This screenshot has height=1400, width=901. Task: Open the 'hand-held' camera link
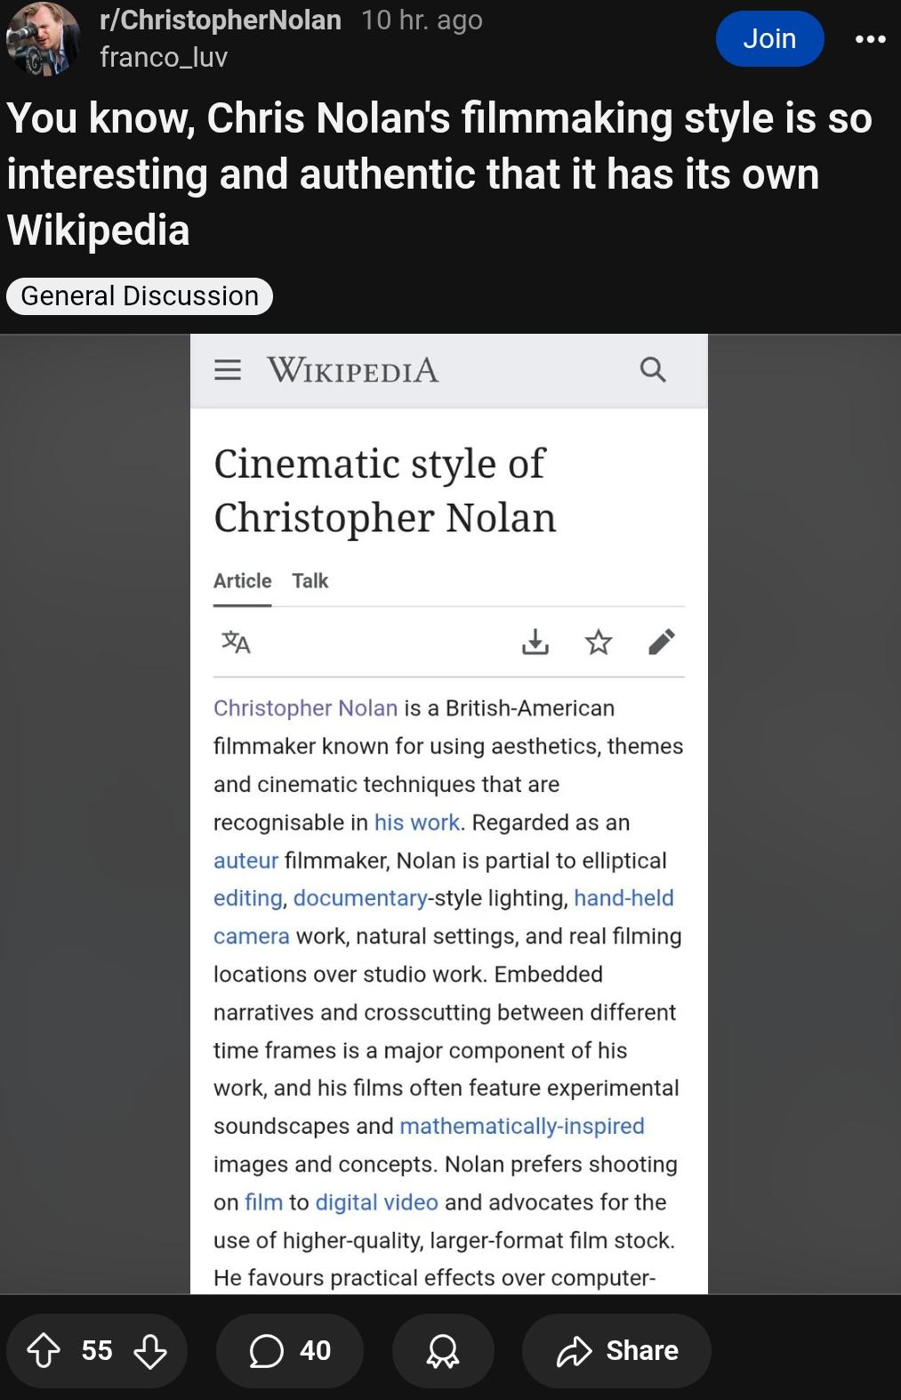623,898
